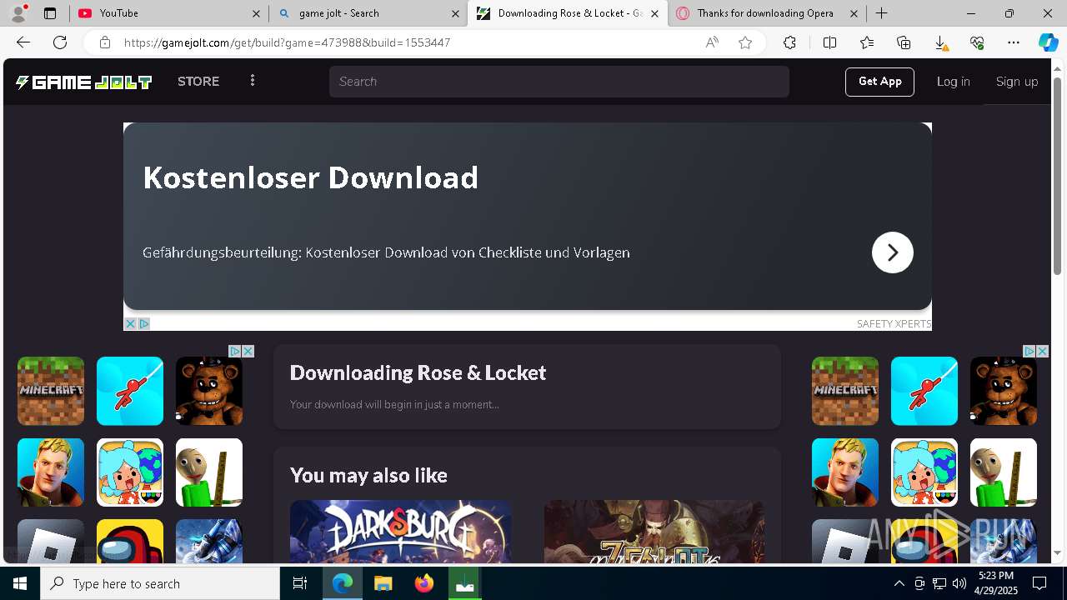
Task: Open the Downloads panel
Action: (940, 42)
